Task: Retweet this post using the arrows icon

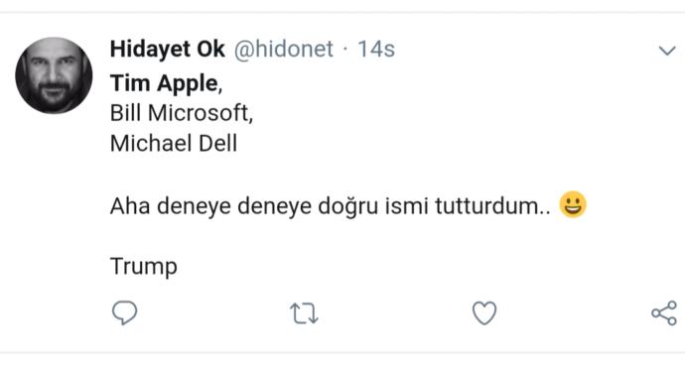Action: tap(305, 313)
